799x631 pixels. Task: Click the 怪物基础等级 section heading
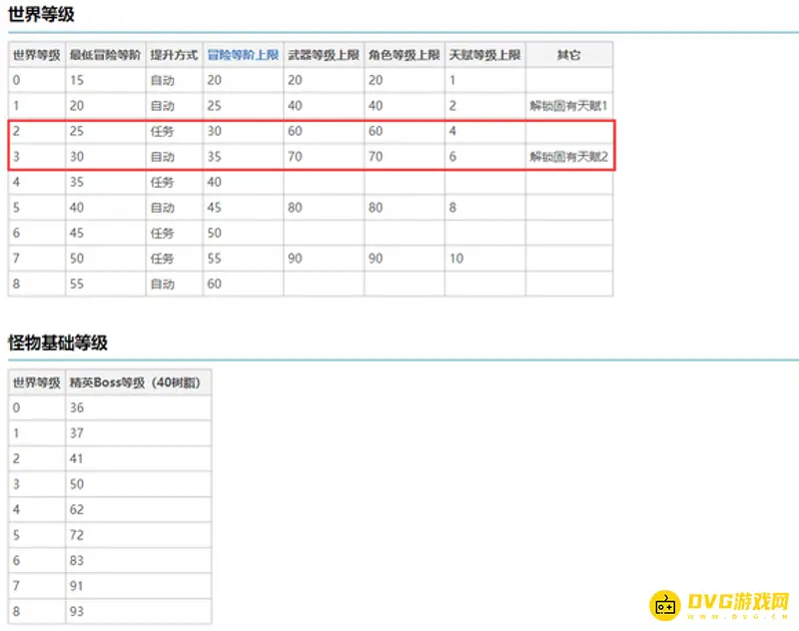click(57, 342)
